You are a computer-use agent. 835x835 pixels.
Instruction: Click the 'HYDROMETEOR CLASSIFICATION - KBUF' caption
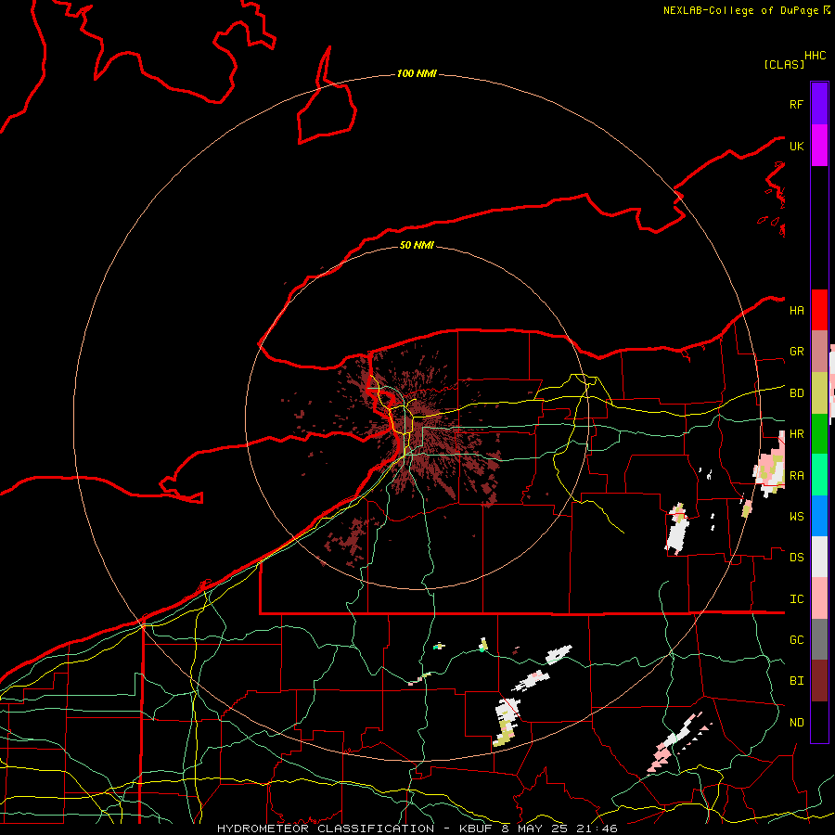(354, 829)
